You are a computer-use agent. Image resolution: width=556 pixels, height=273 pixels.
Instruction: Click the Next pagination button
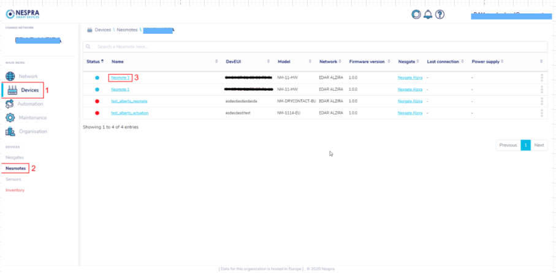click(x=539, y=145)
